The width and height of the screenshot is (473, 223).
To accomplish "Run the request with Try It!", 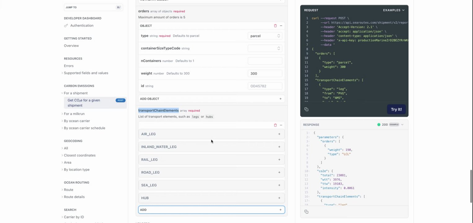I will [x=396, y=109].
